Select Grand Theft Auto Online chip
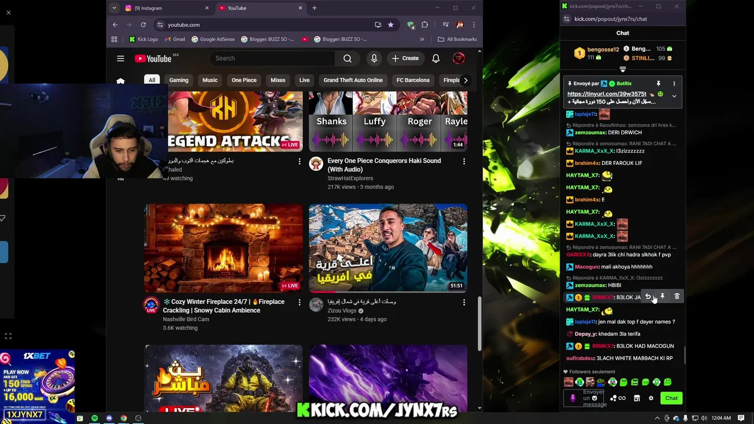 pyautogui.click(x=353, y=80)
